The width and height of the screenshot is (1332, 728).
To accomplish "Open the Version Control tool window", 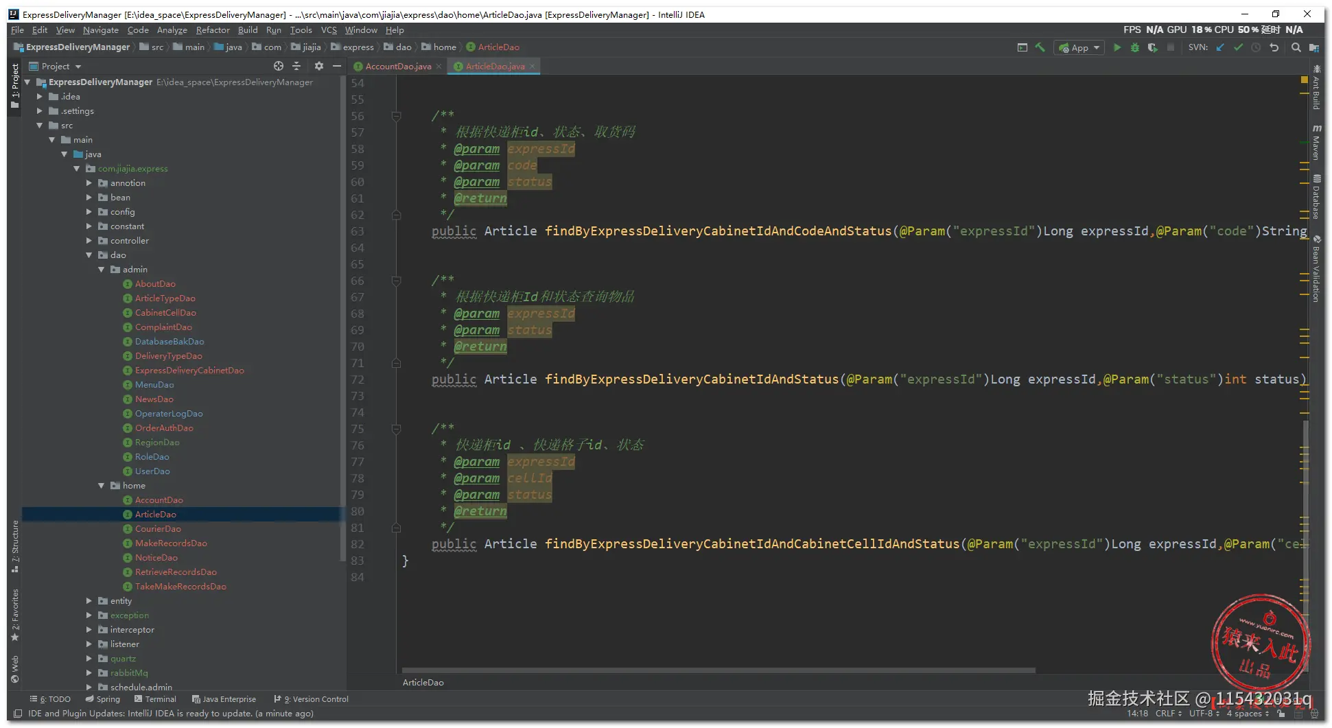I will (x=312, y=699).
